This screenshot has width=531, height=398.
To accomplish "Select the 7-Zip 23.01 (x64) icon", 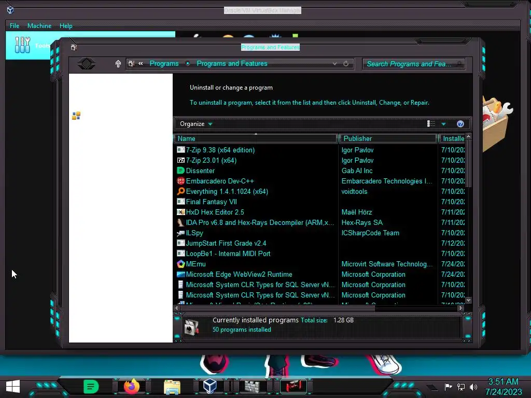I will coord(181,160).
